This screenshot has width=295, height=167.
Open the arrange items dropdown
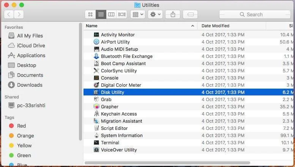click(138, 14)
